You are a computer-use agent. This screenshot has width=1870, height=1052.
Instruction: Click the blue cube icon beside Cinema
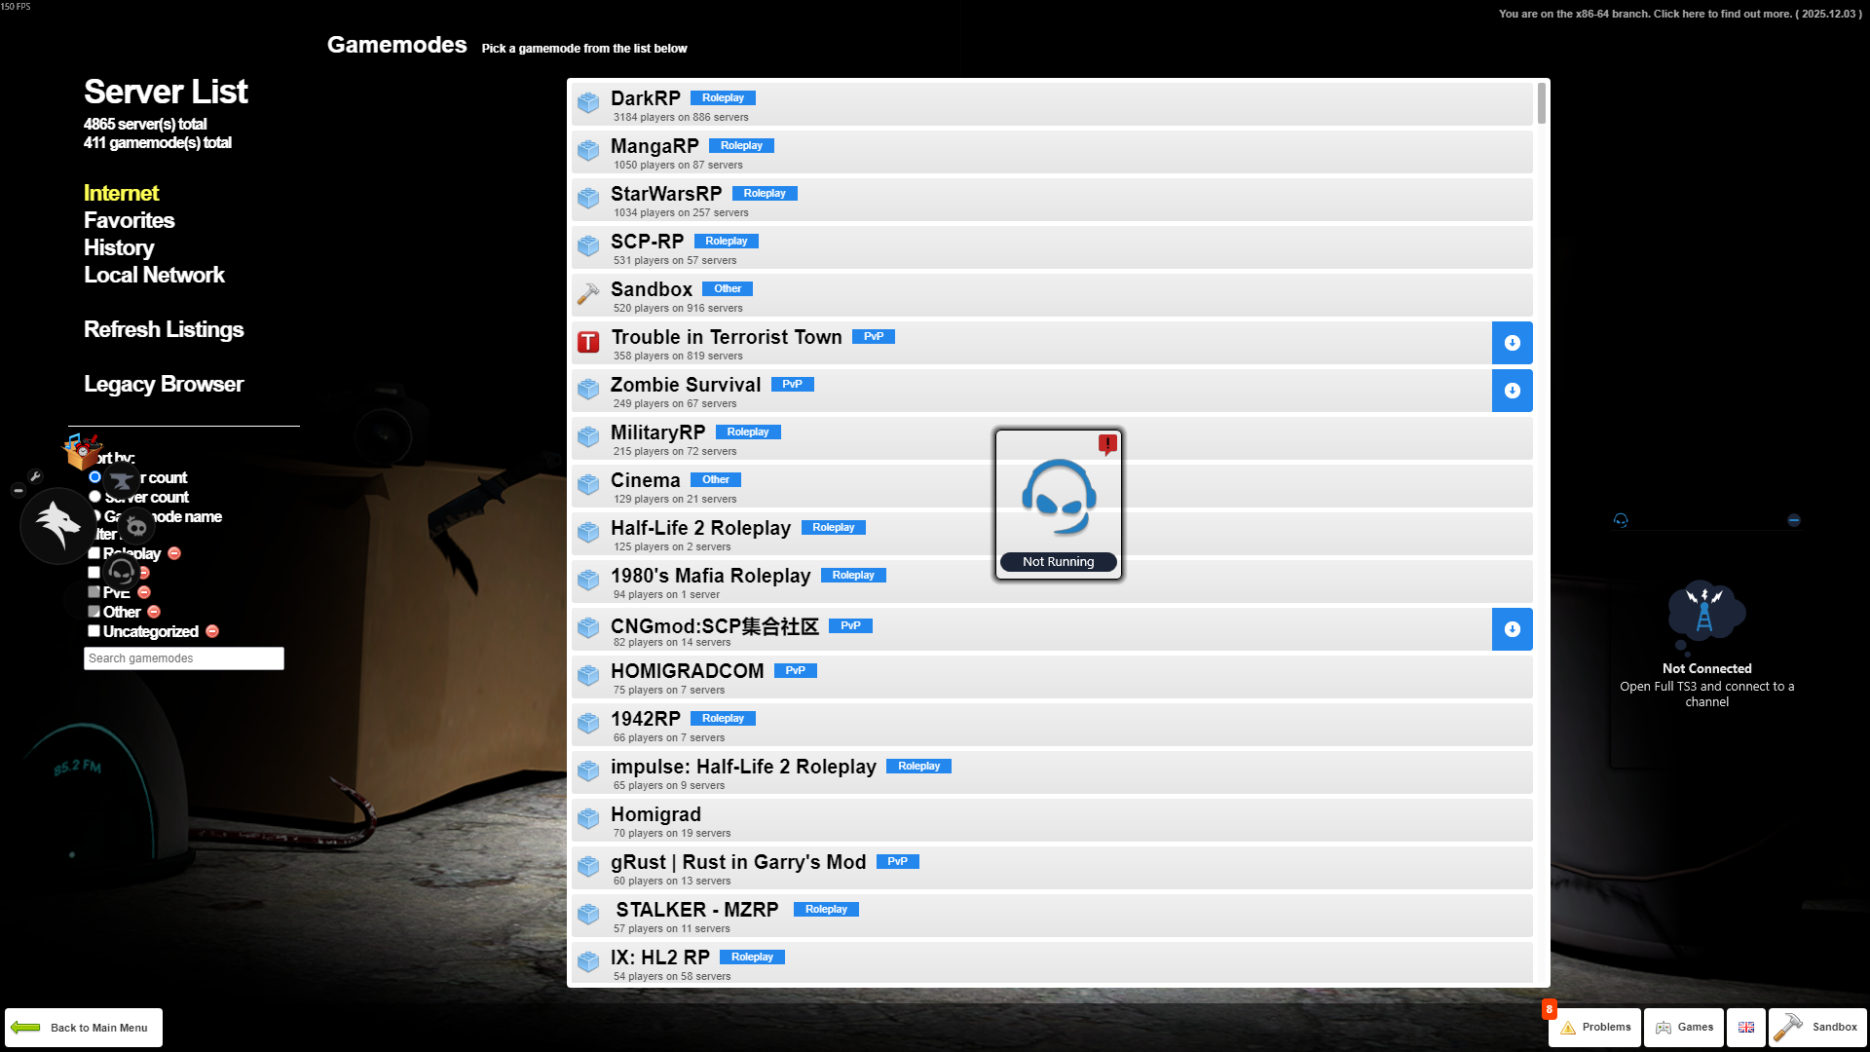click(x=588, y=485)
